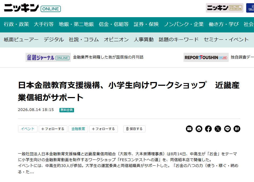This screenshot has height=182, width=254.
Task: Share article via email icon
Action: [x=189, y=129]
